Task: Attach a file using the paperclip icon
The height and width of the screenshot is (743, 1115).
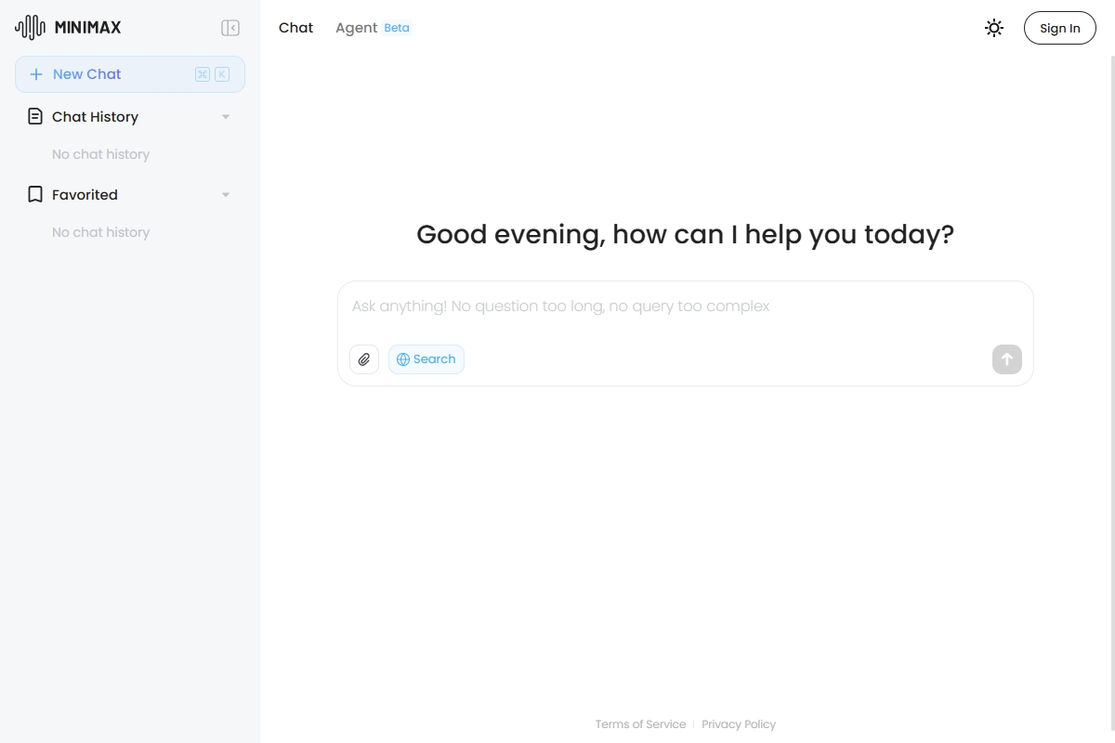Action: (364, 359)
